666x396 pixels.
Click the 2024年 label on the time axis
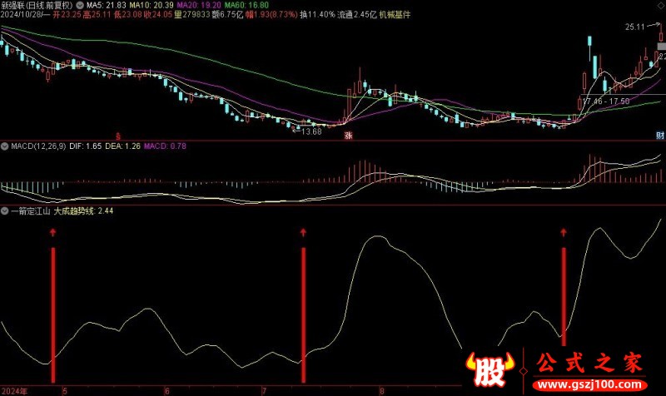[14, 391]
